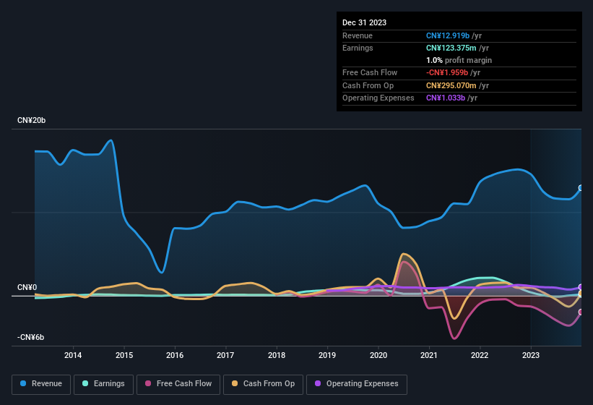Viewport: 593px width, 405px height.
Task: Click the CN¥20b y-axis label
Action: [31, 120]
